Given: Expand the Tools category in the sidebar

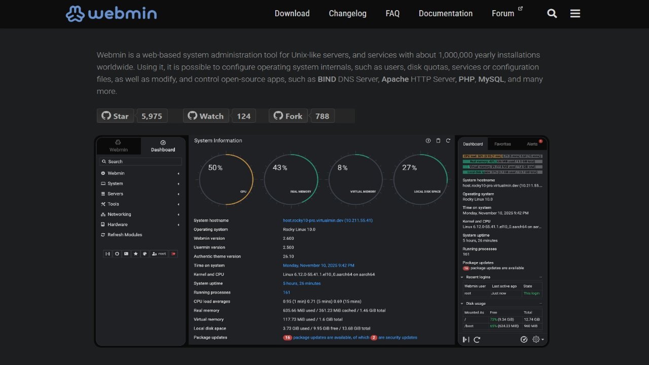Looking at the screenshot, I should (140, 204).
